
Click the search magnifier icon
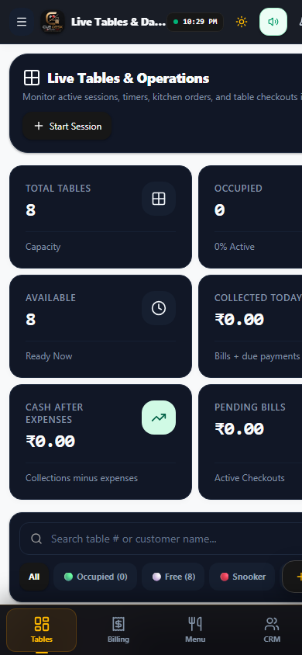tap(36, 539)
